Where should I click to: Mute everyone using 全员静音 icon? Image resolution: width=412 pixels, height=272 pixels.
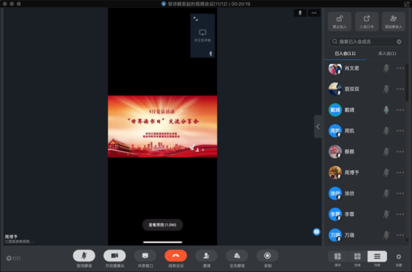point(237,256)
